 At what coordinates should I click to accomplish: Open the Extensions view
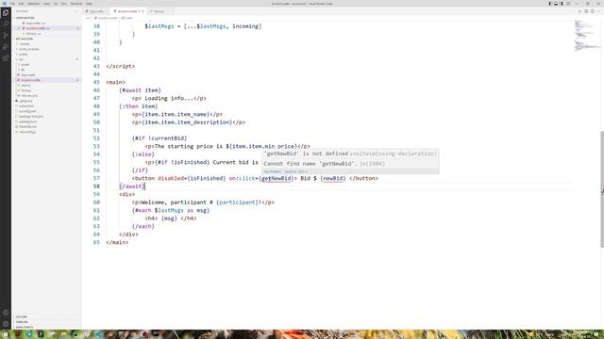click(6, 58)
